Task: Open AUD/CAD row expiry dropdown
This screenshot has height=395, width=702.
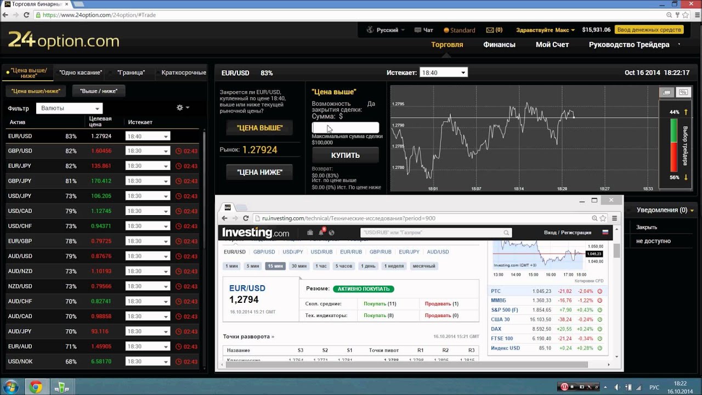Action: pos(148,317)
